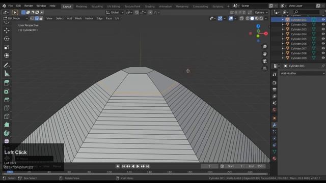Viewport: 326px width, 183px height.
Task: Hide Cylinder.001 with its eye icon
Action: click(x=323, y=20)
